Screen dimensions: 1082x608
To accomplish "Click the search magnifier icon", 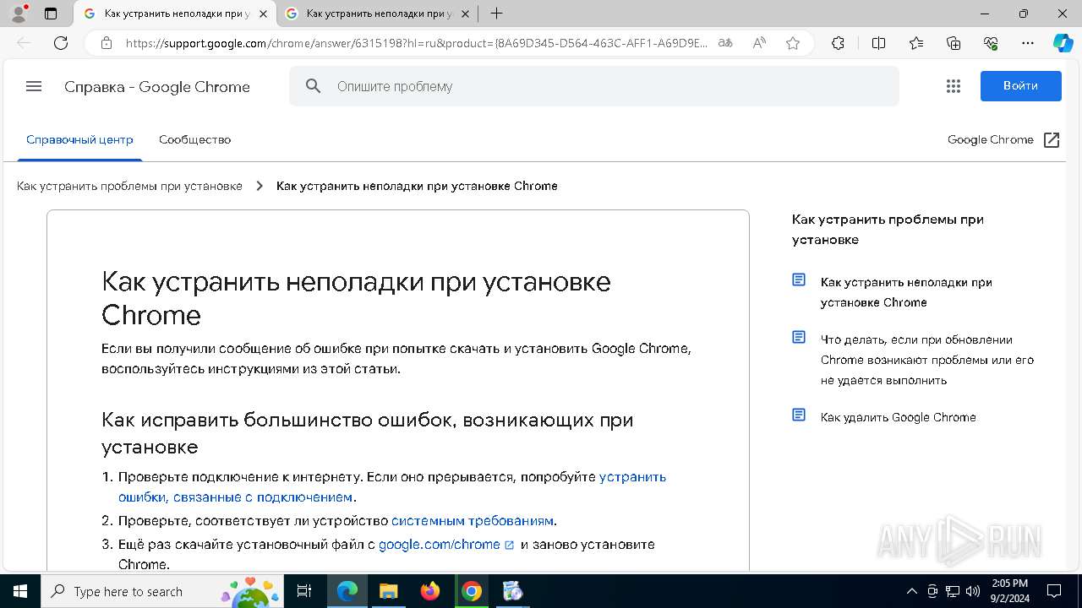I will [x=314, y=86].
